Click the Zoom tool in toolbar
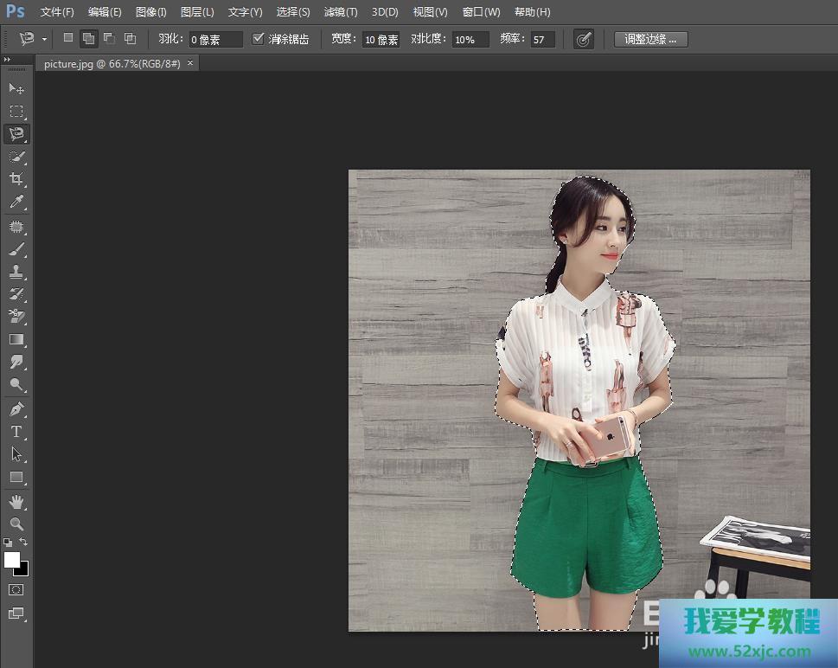Screen dimensions: 838x668 [x=16, y=524]
